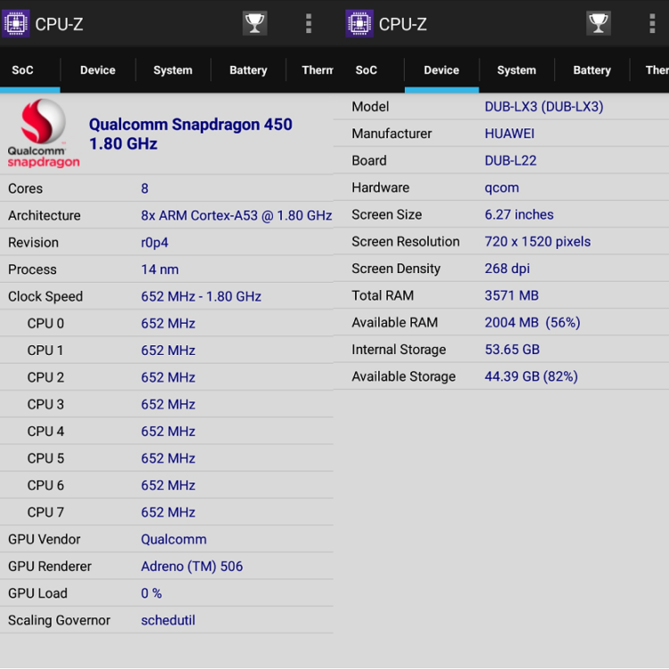Screen dimensions: 669x669
Task: Open the three-dot overflow menu on left screen
Action: (x=309, y=23)
